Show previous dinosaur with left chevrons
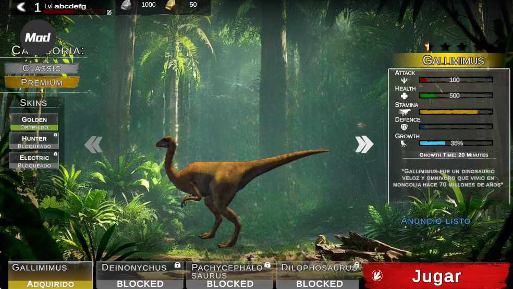 tap(93, 144)
